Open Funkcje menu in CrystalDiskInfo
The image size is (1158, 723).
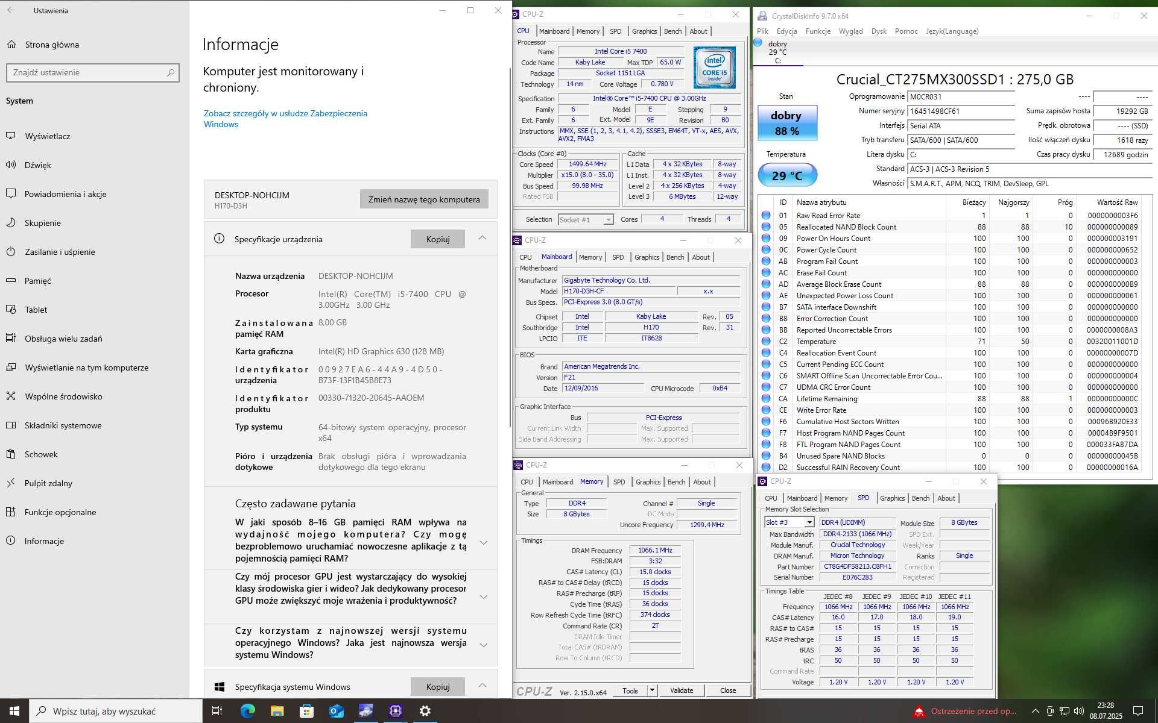click(x=818, y=31)
